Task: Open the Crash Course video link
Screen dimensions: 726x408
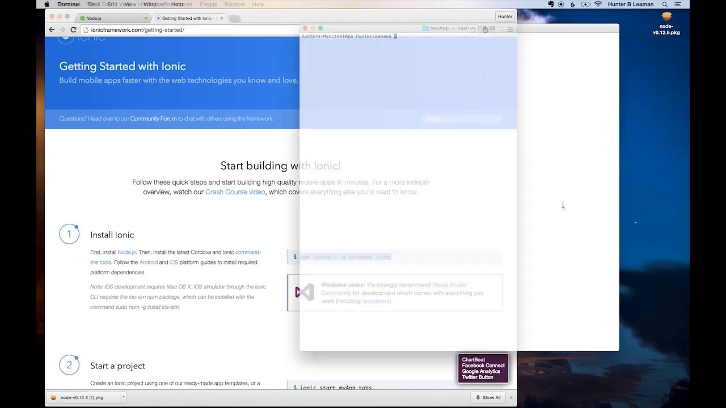Action: click(x=235, y=192)
